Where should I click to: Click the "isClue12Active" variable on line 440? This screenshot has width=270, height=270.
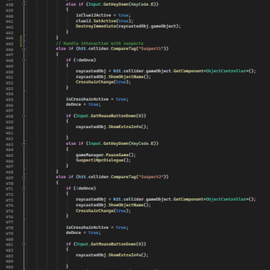click(x=94, y=15)
